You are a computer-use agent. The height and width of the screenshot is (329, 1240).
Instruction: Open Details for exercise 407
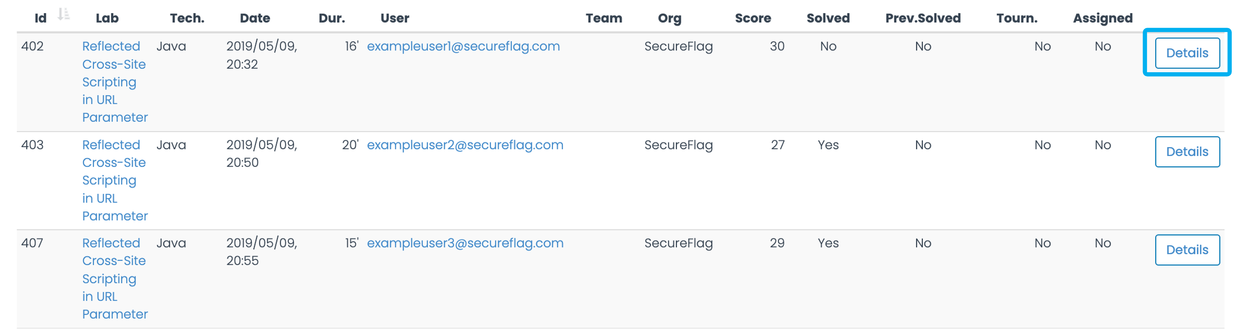[1187, 250]
